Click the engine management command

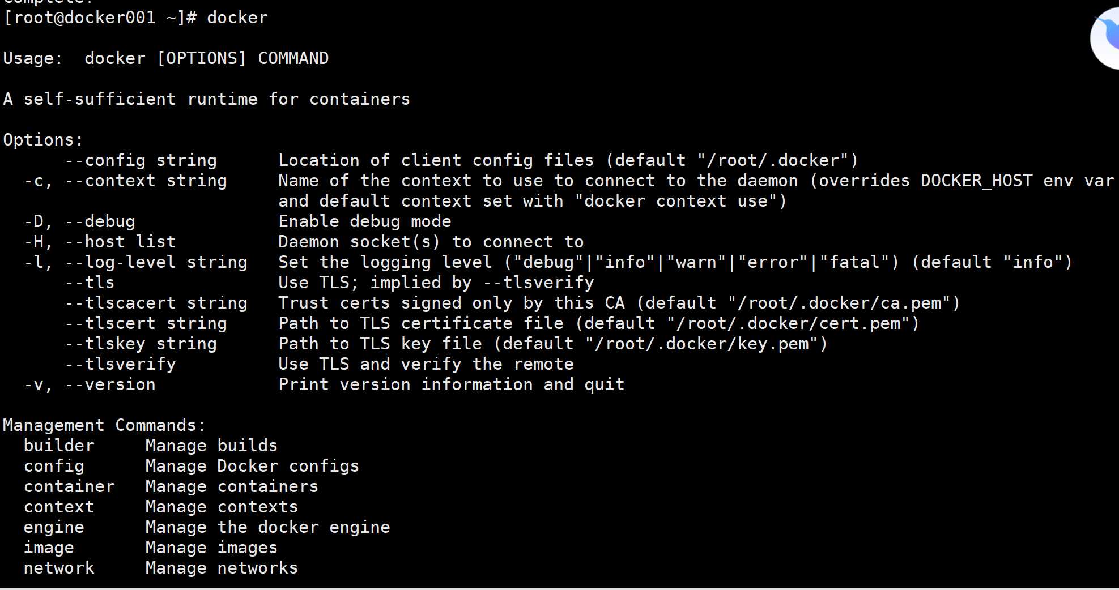pyautogui.click(x=54, y=528)
